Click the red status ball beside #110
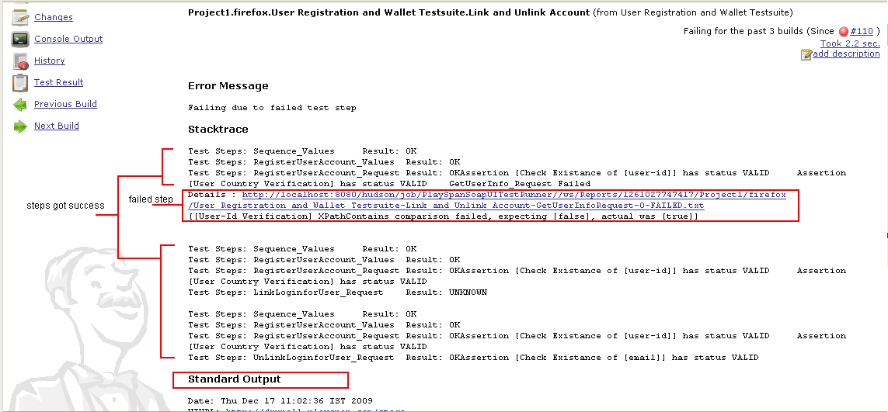The height and width of the screenshot is (412, 888). coord(844,32)
